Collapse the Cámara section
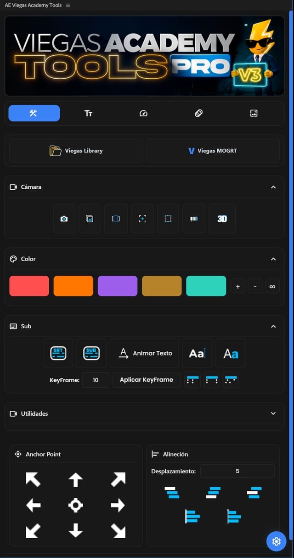The width and height of the screenshot is (294, 558). (x=273, y=187)
